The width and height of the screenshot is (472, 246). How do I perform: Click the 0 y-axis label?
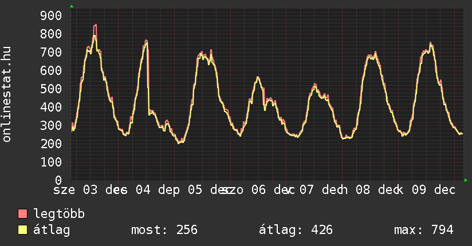(x=58, y=180)
